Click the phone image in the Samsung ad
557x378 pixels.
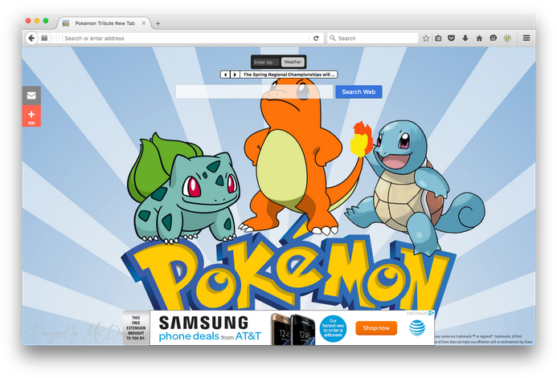pyautogui.click(x=293, y=329)
